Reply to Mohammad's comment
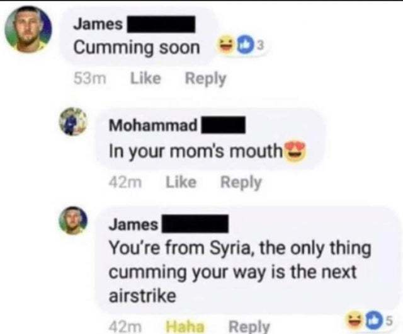The image size is (403, 334). [x=241, y=183]
